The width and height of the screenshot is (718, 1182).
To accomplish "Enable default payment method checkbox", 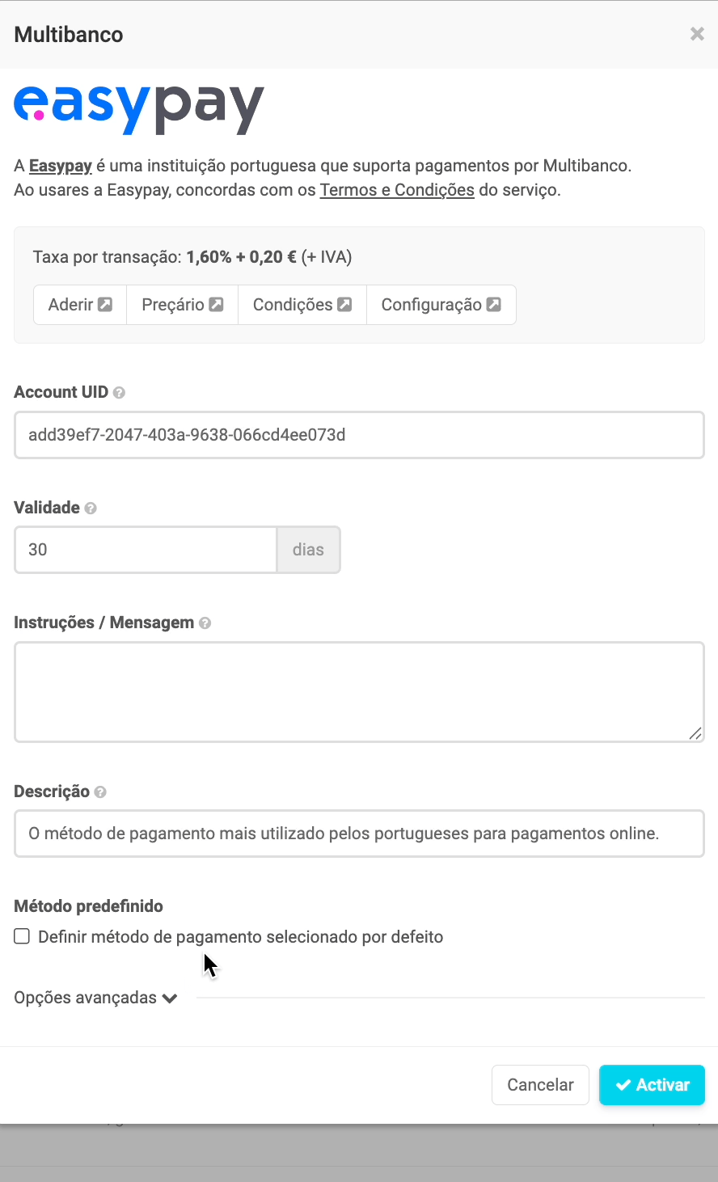I will [22, 936].
